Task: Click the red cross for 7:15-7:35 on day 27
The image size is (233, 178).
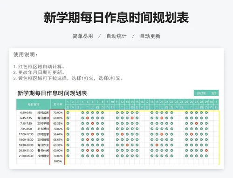Action: (x=196, y=124)
